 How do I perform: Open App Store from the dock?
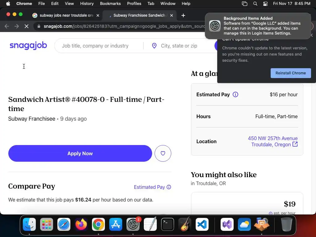116,224
